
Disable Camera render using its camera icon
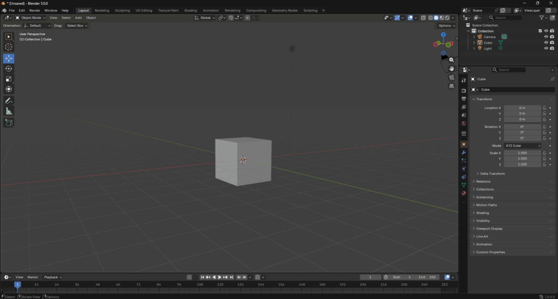(x=552, y=37)
